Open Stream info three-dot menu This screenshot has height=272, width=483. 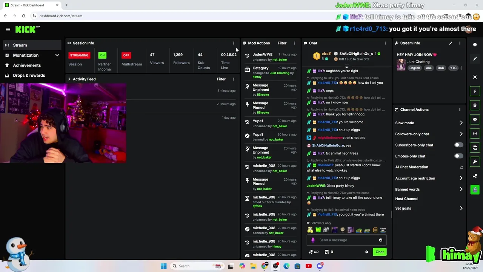[460, 43]
